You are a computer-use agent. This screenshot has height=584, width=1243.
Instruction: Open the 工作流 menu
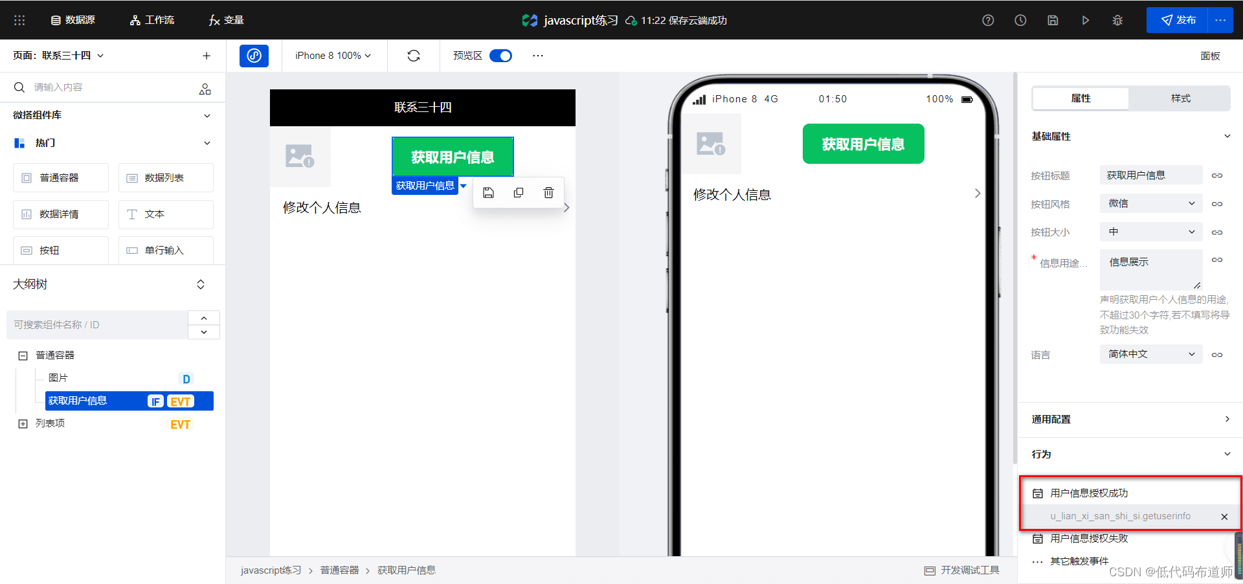click(152, 20)
